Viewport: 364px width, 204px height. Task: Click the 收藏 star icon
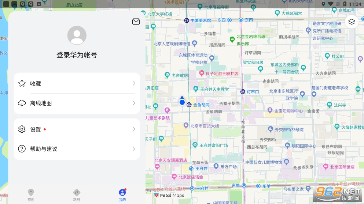pos(22,83)
